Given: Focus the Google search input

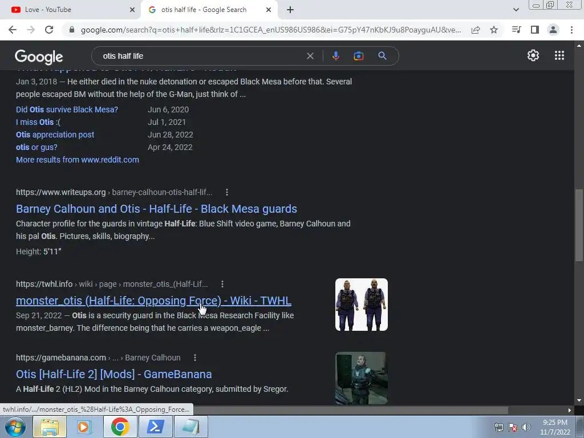Looking at the screenshot, I should pos(201,56).
